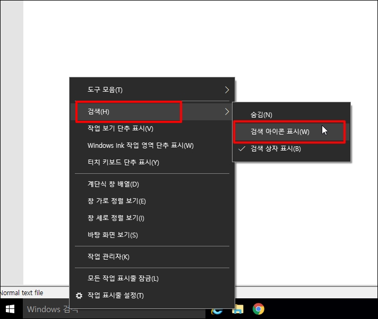Toggle 모든 작업 표시줄 잠금(L)
Screen dimensions: 378x319
(152, 279)
